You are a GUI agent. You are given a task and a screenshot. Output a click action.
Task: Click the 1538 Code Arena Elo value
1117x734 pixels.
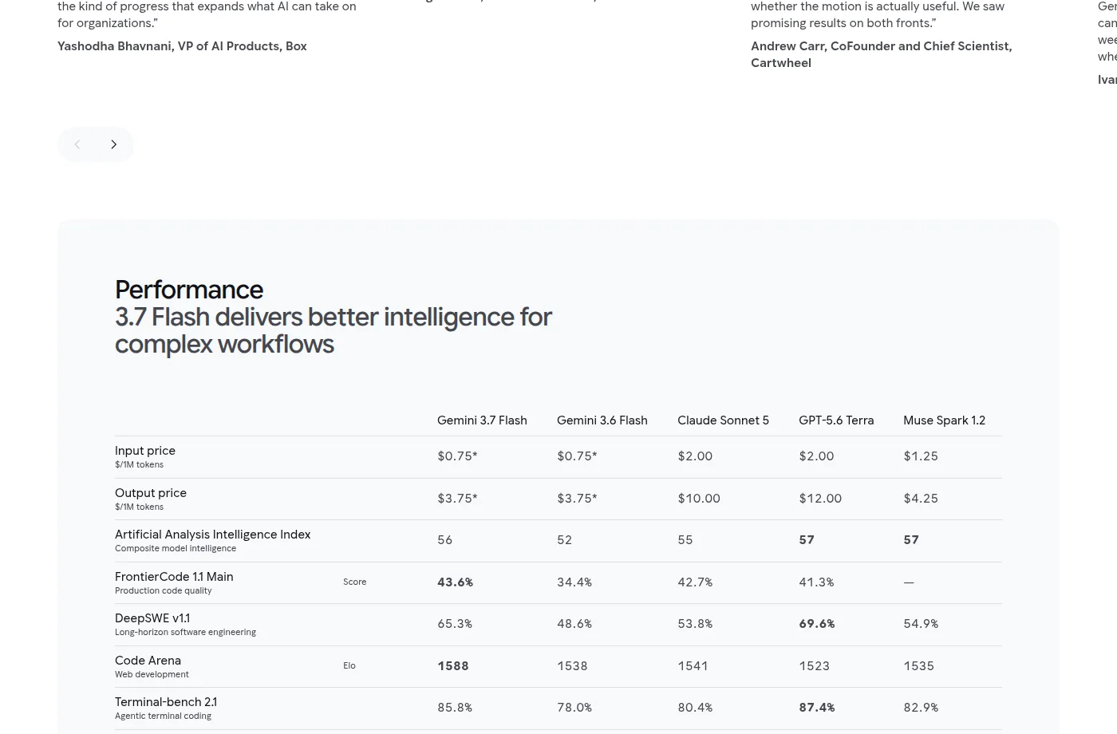tap(572, 666)
